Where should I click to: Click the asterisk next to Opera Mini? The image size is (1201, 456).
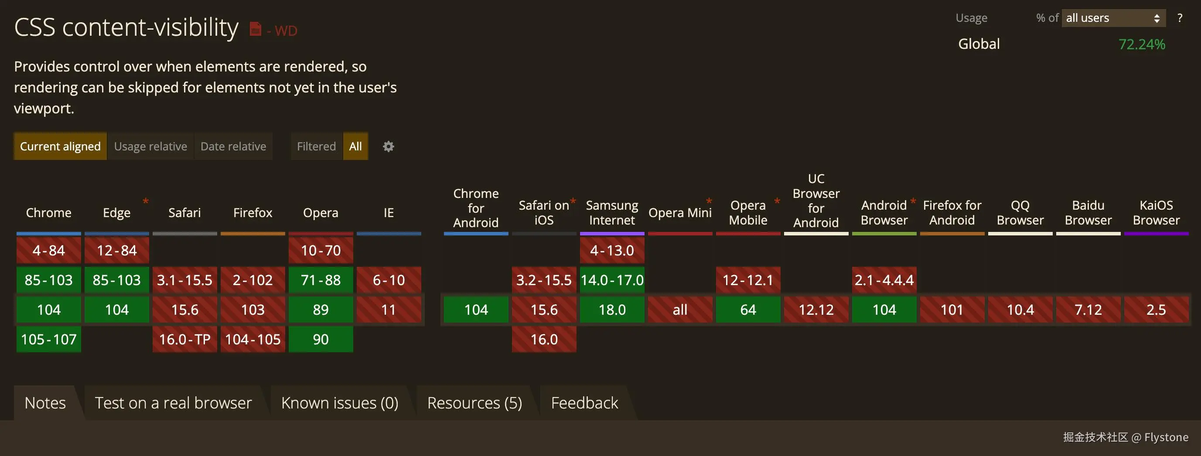pyautogui.click(x=709, y=201)
